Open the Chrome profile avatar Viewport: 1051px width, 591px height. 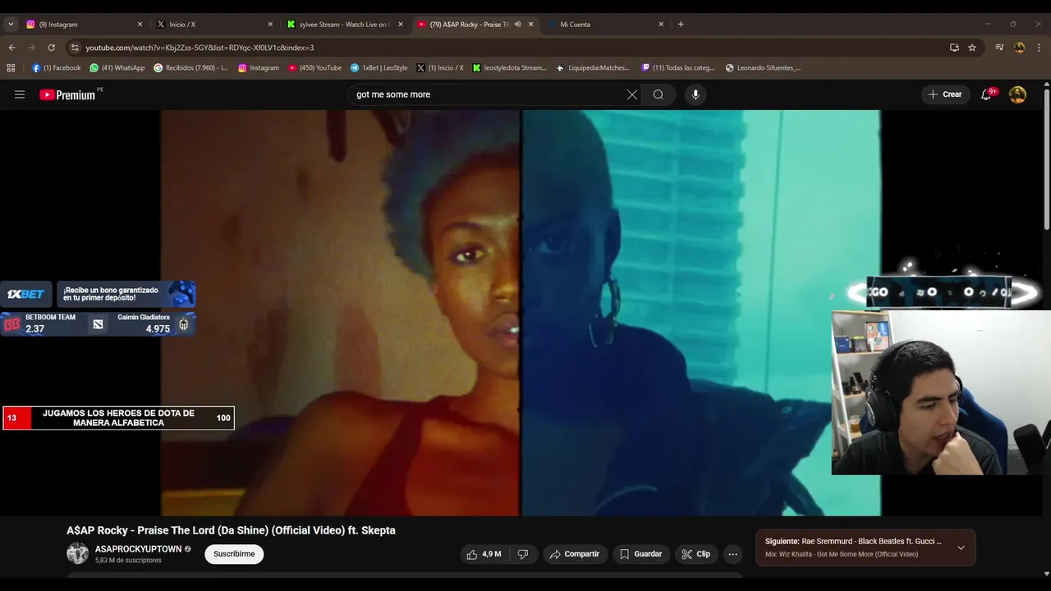point(1019,48)
